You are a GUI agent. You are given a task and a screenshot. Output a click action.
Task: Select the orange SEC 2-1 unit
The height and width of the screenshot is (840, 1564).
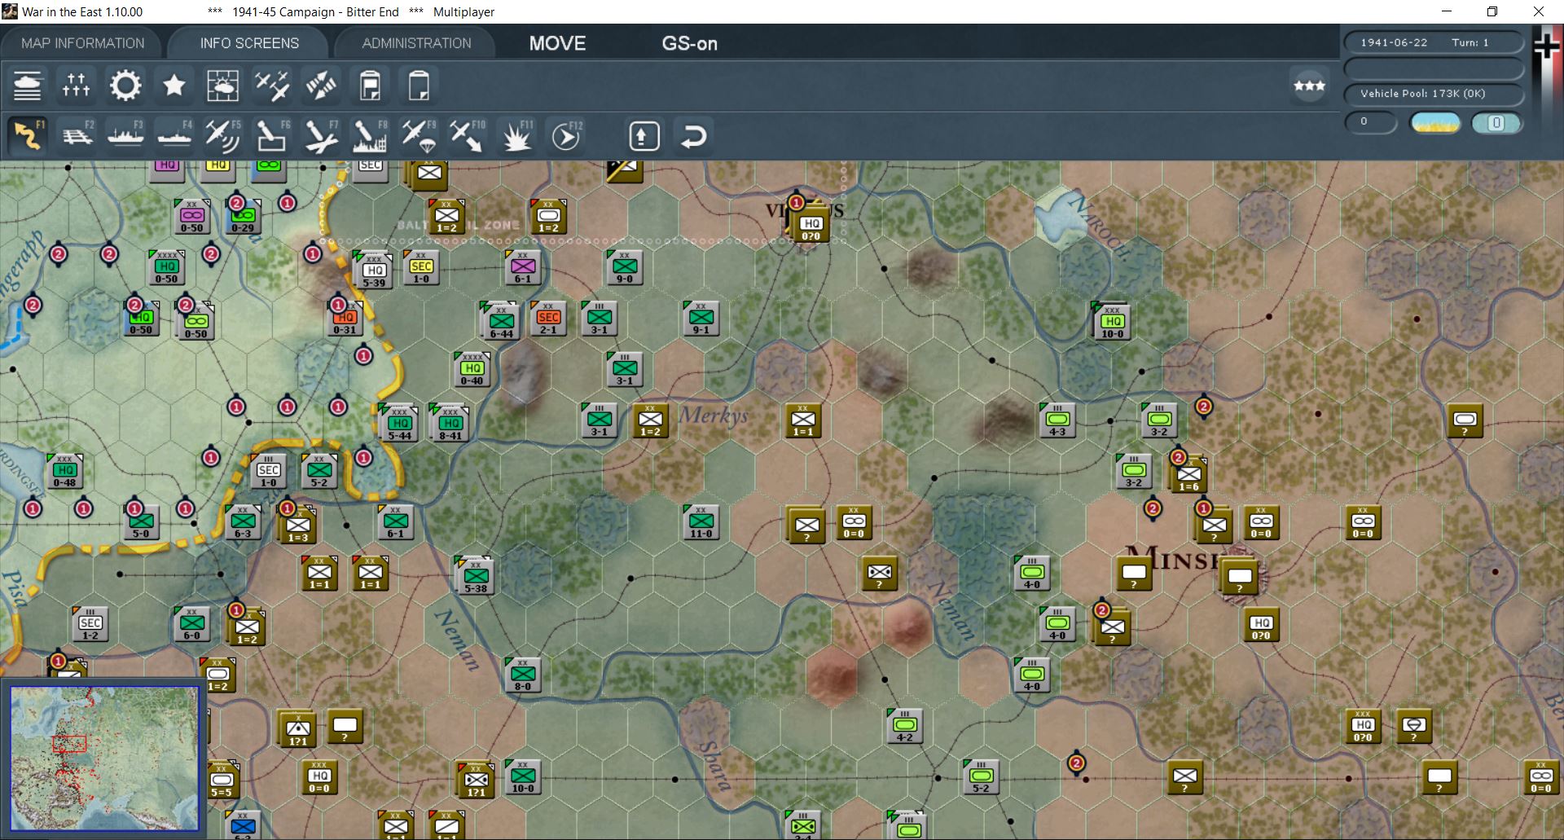coord(548,318)
